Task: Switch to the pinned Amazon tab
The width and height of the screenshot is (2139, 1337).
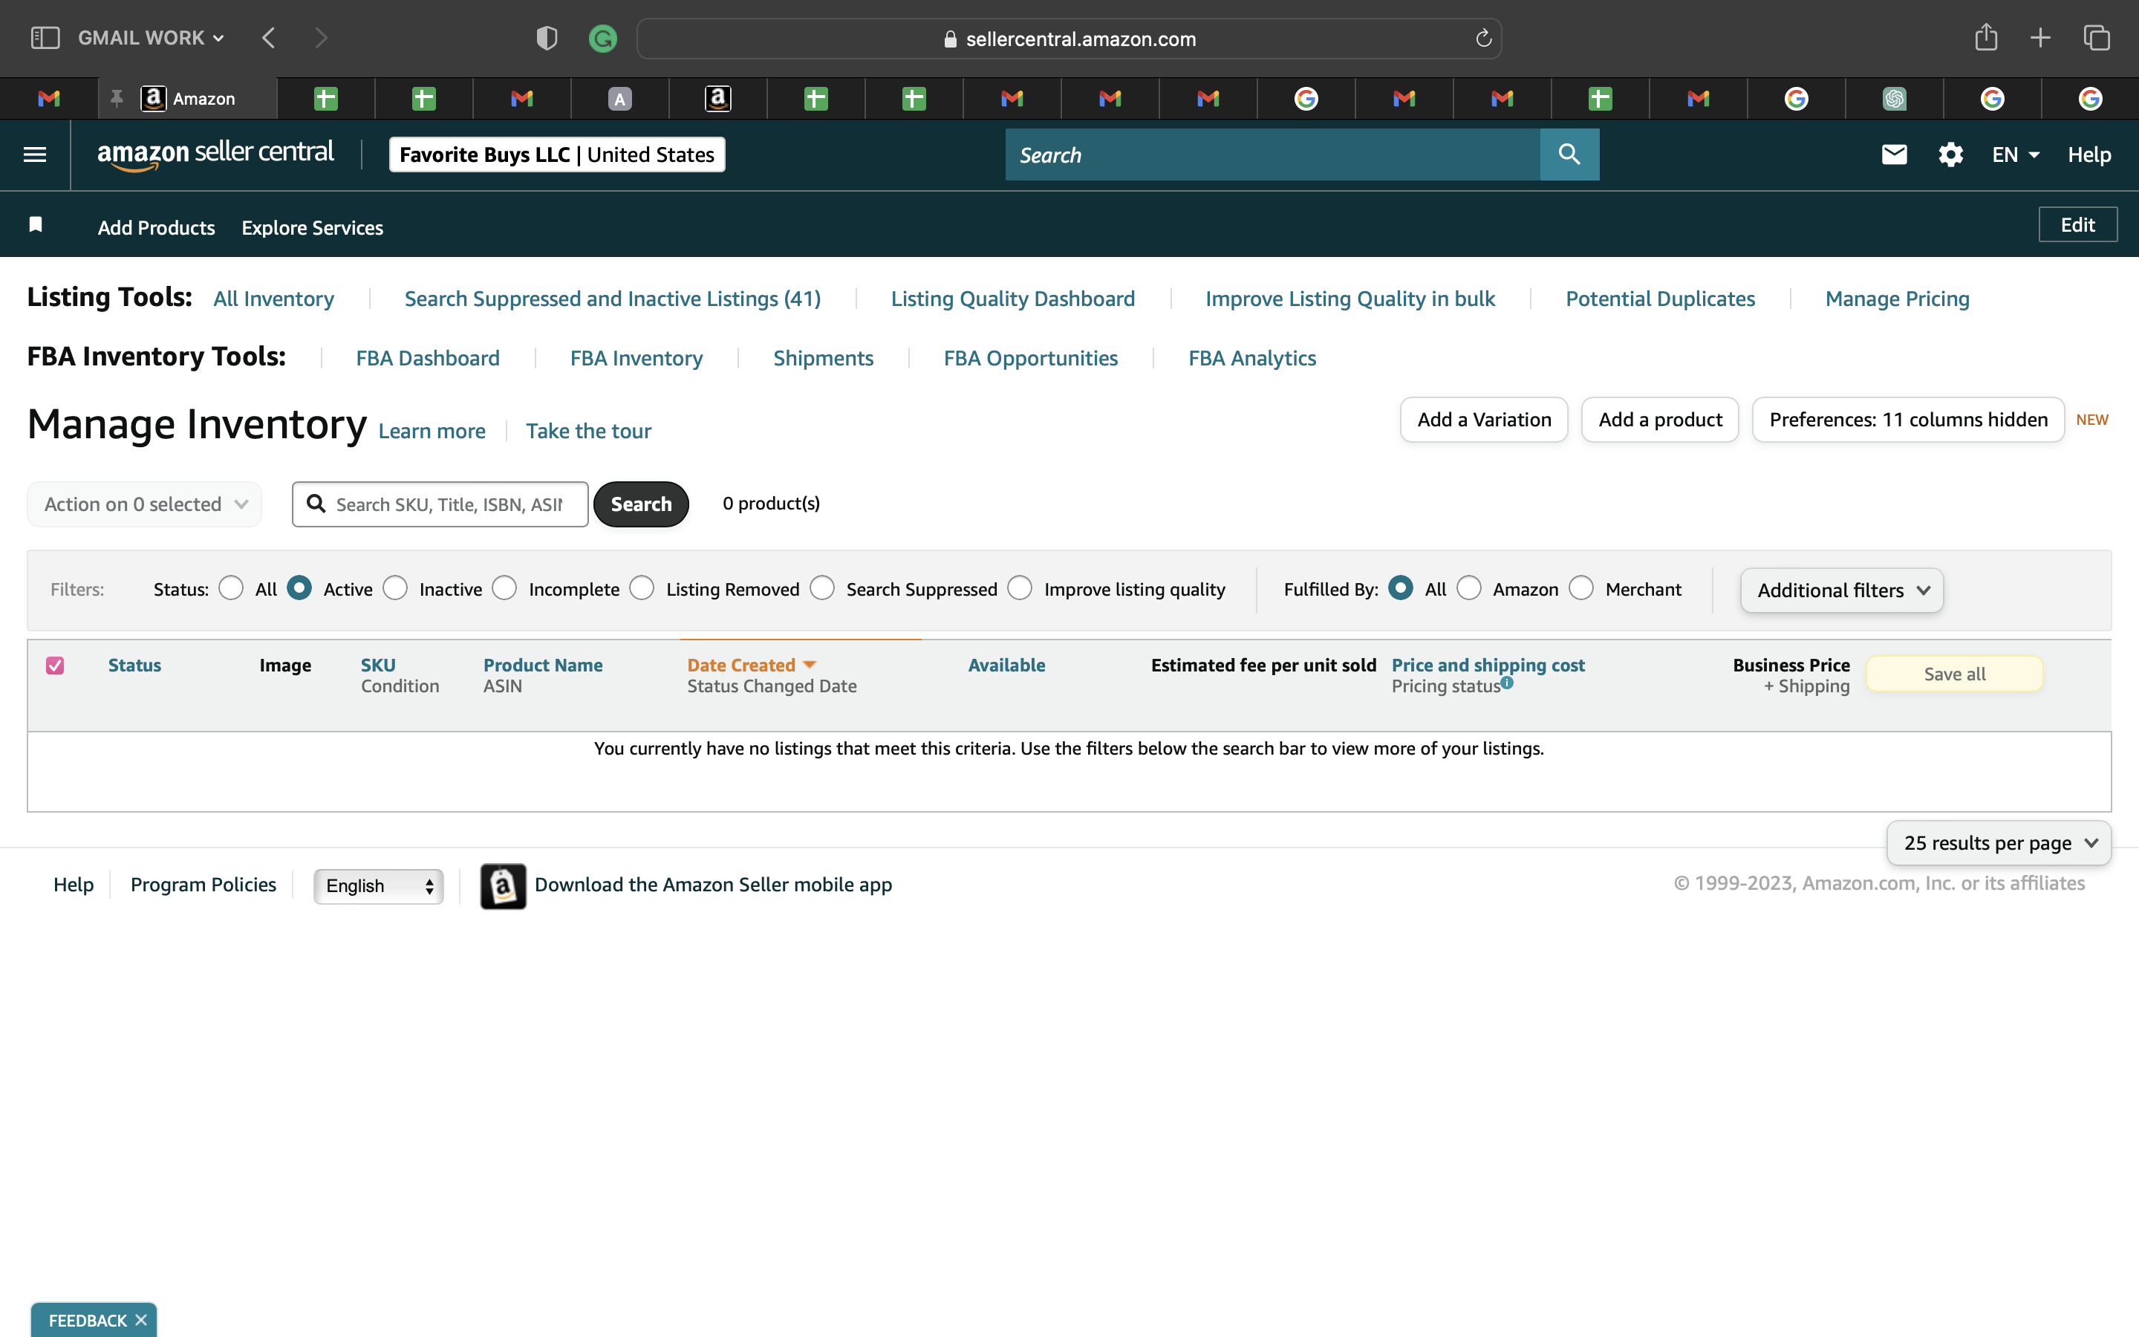Action: tap(187, 98)
